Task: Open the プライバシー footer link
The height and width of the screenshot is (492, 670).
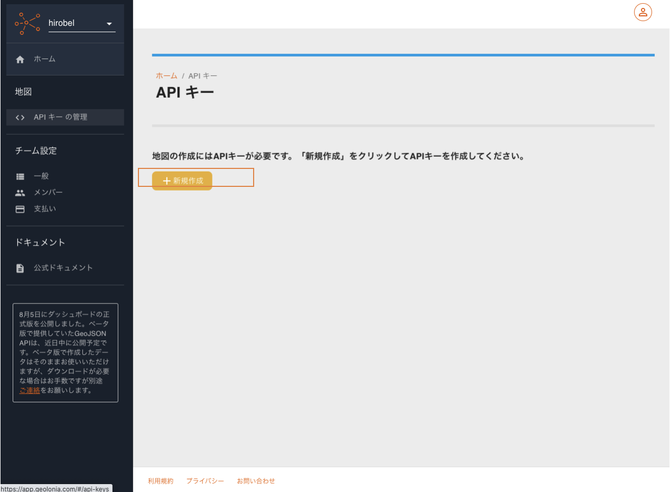Action: [x=205, y=481]
